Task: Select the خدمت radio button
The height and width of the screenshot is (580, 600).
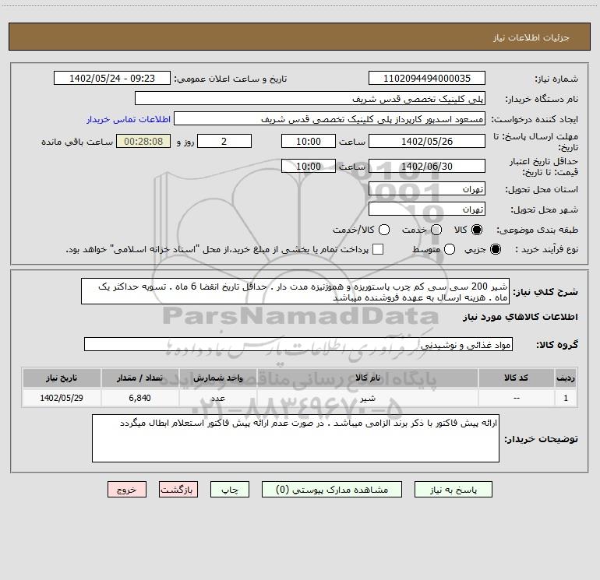Action: click(436, 230)
